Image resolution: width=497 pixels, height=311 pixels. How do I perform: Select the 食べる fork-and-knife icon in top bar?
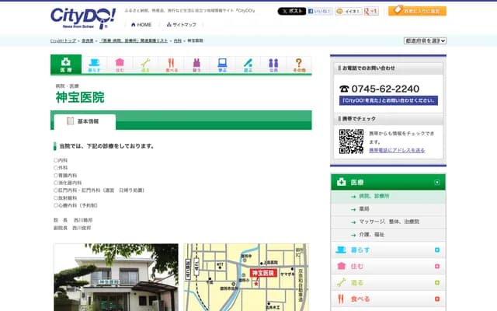click(x=170, y=65)
